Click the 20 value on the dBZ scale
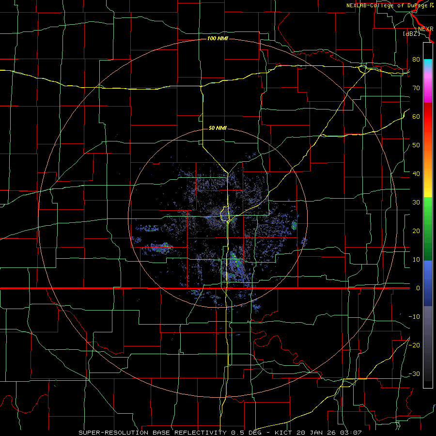 (x=416, y=231)
